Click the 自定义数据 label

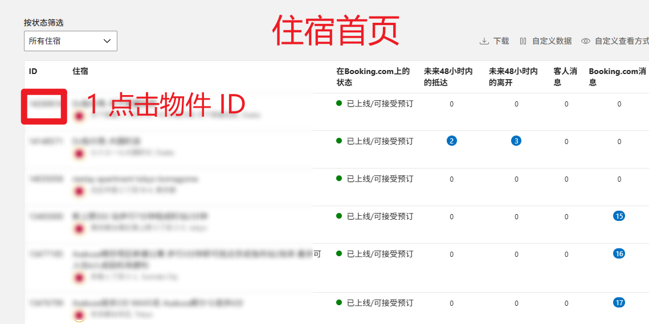pos(552,41)
